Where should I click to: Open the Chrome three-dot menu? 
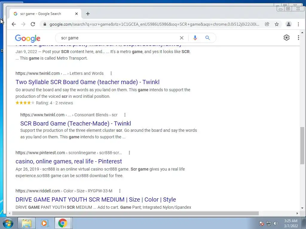(x=298, y=24)
